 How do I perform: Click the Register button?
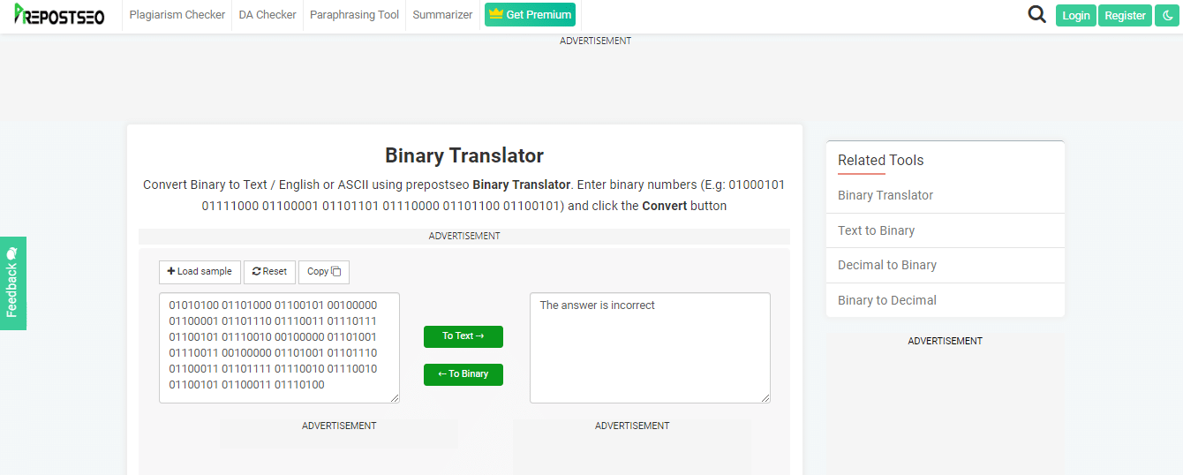(x=1126, y=15)
